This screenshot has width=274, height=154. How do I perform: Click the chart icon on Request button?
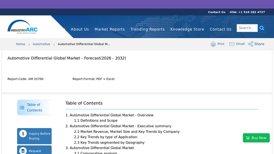pos(23,151)
